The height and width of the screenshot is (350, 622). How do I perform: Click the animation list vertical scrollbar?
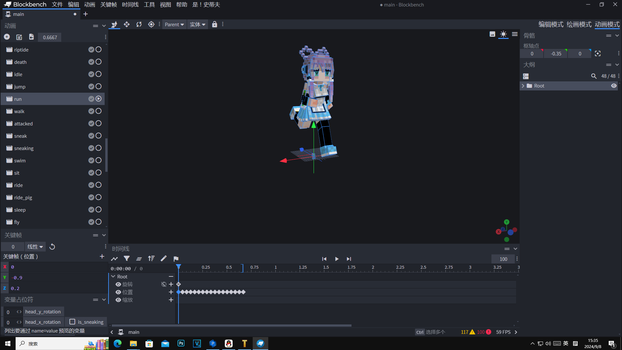pyautogui.click(x=106, y=155)
